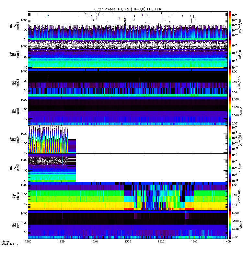Click the <|mV/m|> unit label of thb edc34
The width and height of the screenshot is (243, 260).
(x=239, y=83)
